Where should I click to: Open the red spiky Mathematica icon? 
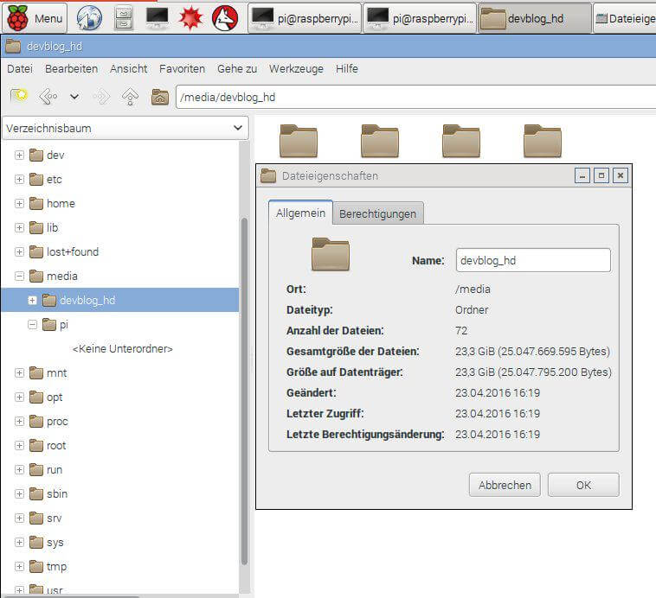click(x=191, y=17)
